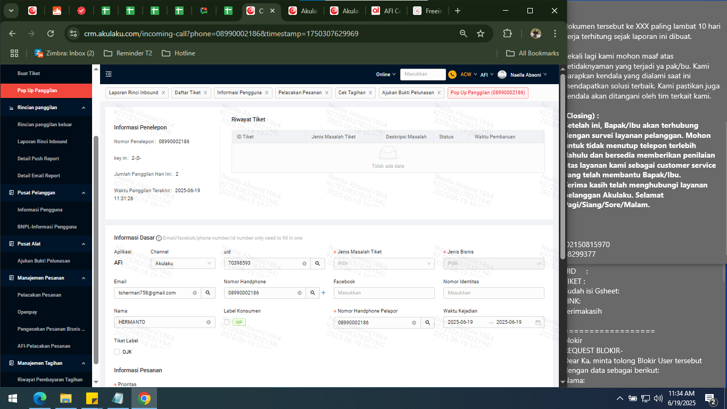This screenshot has height=409, width=727.
Task: Select Pop Up Panggilan (08990002186) tab
Action: point(488,93)
